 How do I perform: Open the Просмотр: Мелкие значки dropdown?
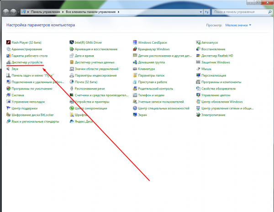(x=238, y=25)
